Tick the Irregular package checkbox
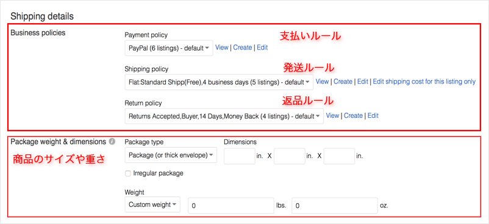The height and width of the screenshot is (224, 489). (127, 173)
